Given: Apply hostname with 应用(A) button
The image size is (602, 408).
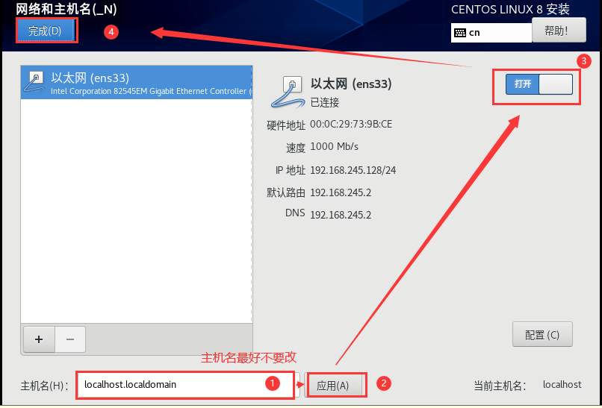Looking at the screenshot, I should 332,386.
